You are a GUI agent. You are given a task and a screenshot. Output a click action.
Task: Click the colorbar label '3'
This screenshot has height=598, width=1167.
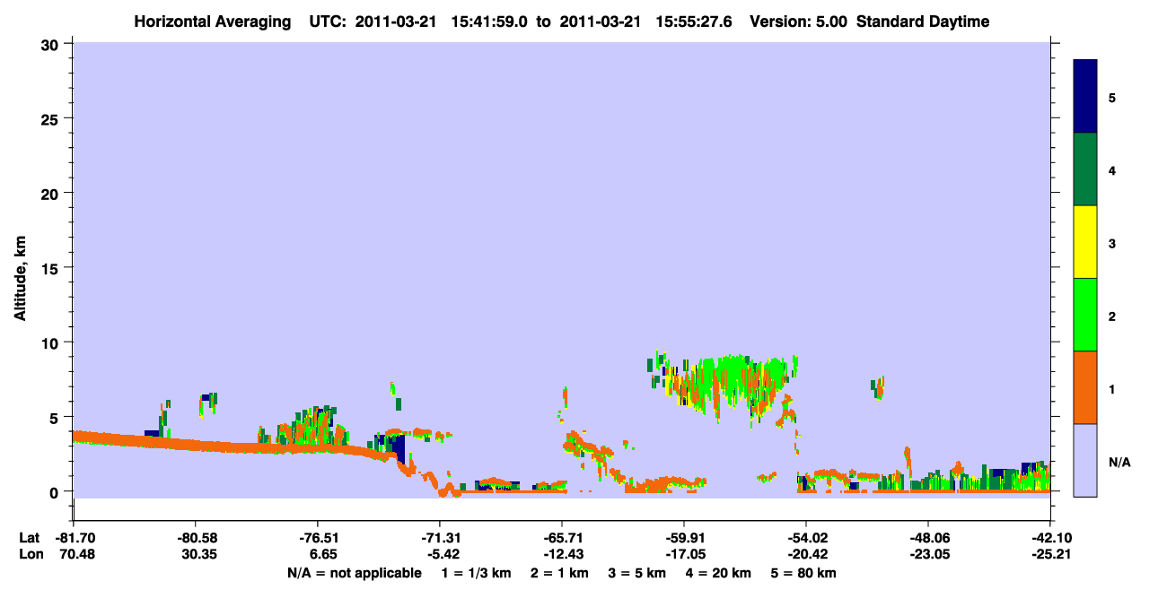click(x=1111, y=243)
